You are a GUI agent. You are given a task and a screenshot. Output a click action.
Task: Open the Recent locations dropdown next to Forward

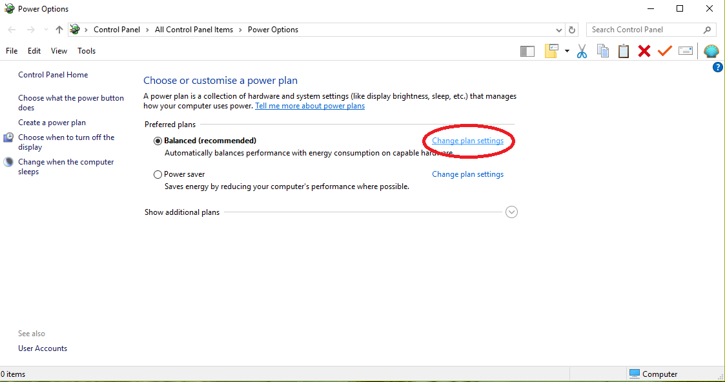[x=46, y=30]
